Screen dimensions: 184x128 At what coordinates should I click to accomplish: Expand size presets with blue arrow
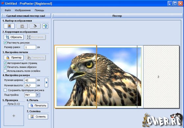(x=46, y=83)
